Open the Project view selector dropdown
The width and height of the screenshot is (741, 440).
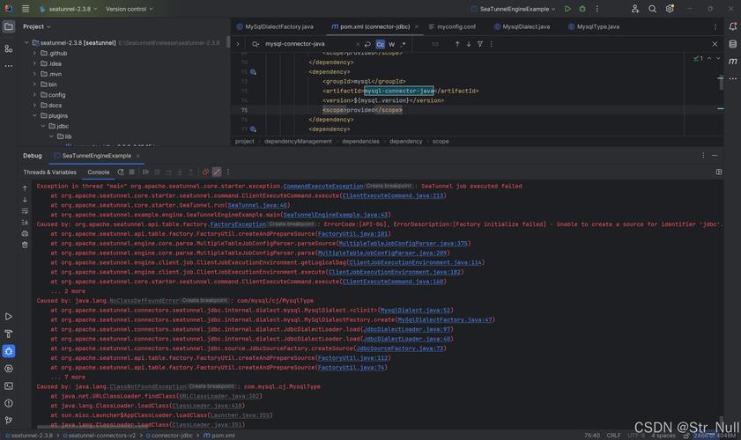coord(37,26)
